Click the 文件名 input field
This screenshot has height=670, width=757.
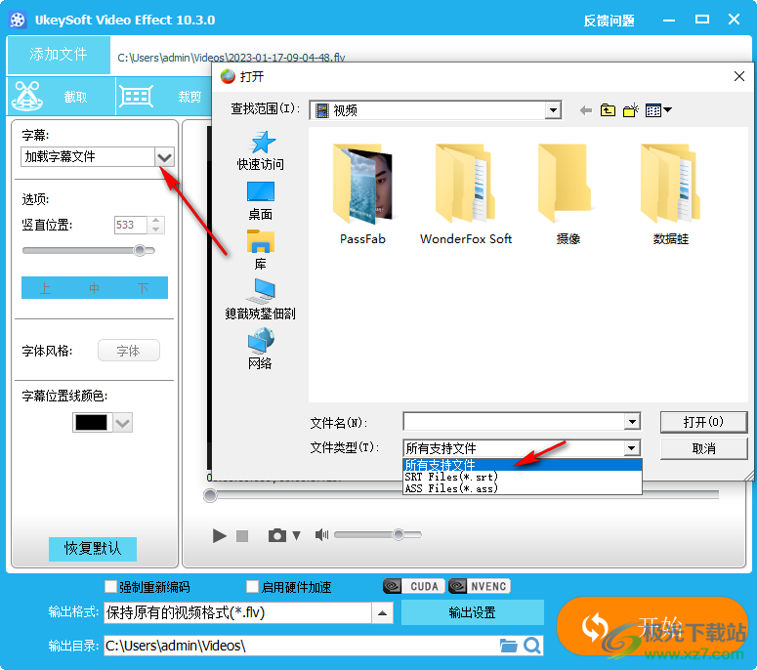pos(513,421)
